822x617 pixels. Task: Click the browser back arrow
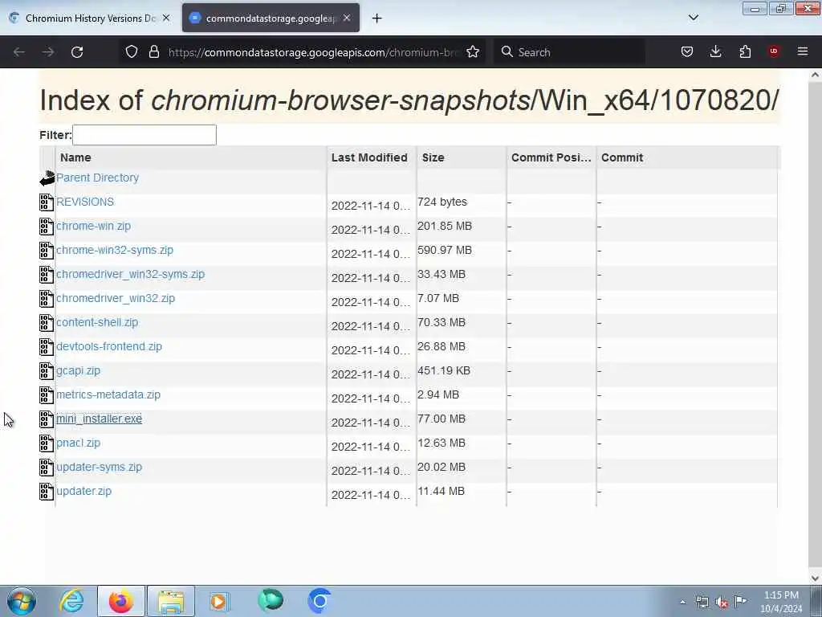pyautogui.click(x=19, y=52)
